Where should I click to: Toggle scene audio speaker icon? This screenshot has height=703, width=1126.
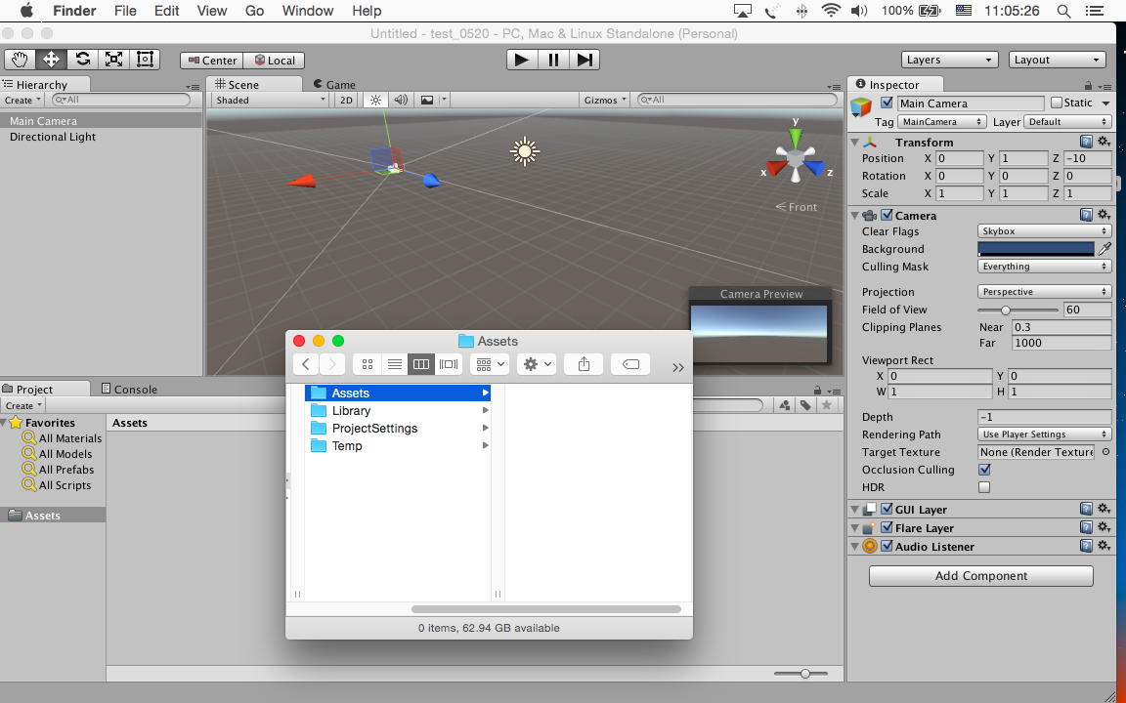pos(401,100)
